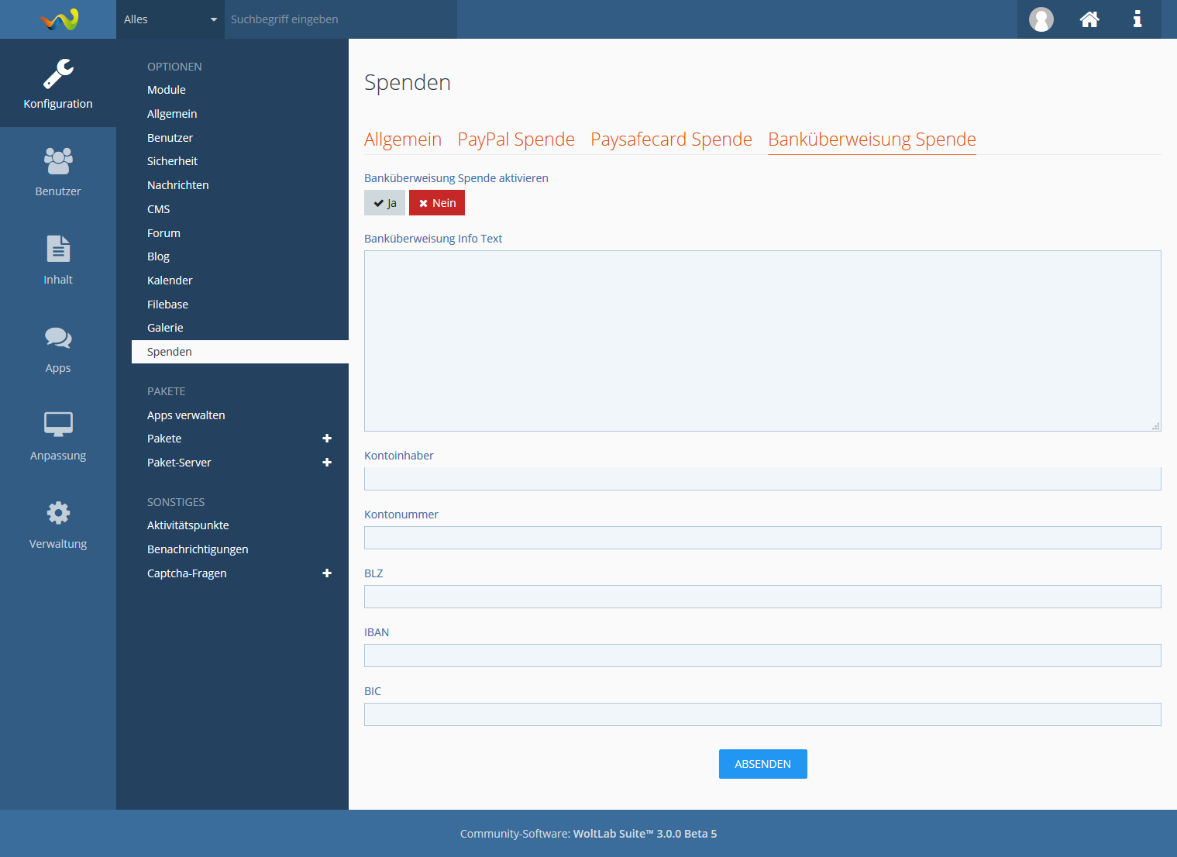Click the info icon in header

1137,19
